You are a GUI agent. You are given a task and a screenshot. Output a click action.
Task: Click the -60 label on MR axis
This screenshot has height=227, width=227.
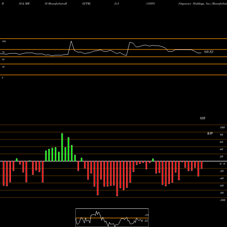(x=222, y=186)
